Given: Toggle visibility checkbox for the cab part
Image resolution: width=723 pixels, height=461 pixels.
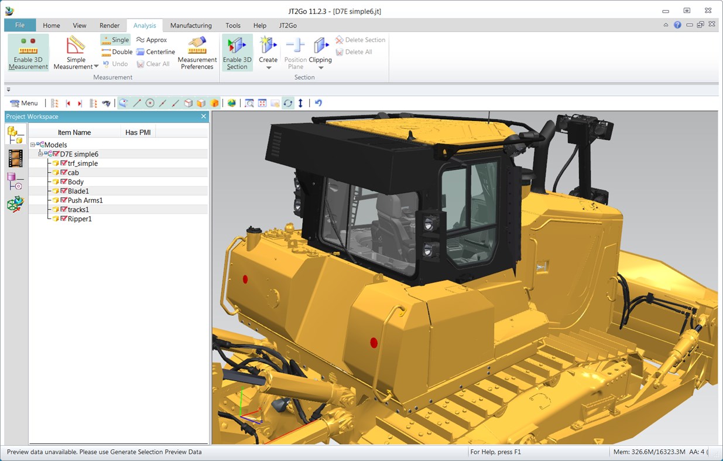Looking at the screenshot, I should (x=63, y=172).
